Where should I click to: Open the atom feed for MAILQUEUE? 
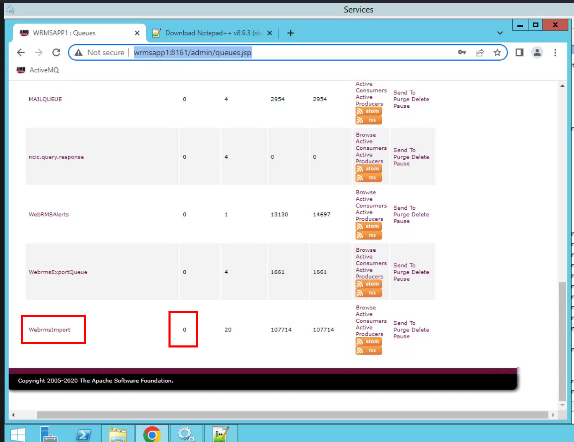coord(369,111)
